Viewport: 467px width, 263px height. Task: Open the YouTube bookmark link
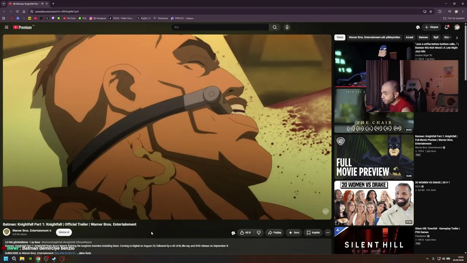[69, 18]
